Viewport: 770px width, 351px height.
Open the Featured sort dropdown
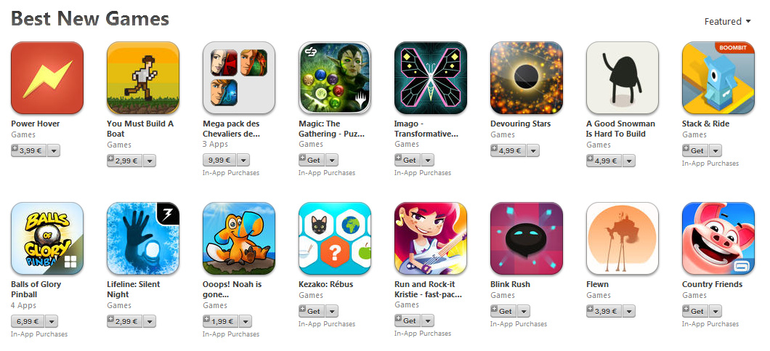pos(727,22)
